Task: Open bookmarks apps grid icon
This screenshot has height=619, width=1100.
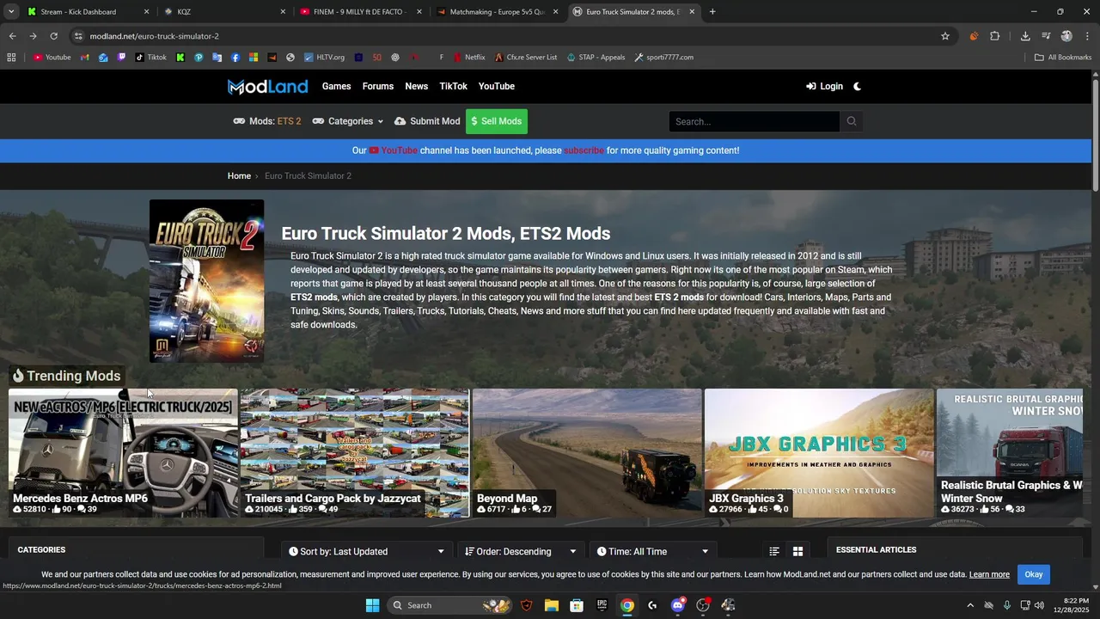Action: [11, 58]
